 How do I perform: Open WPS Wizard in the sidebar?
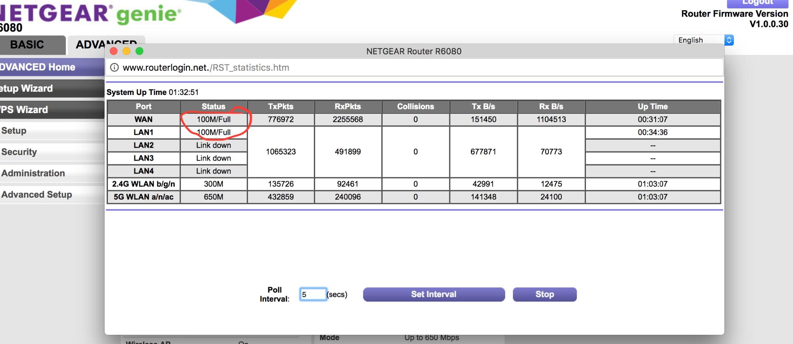[x=52, y=110]
